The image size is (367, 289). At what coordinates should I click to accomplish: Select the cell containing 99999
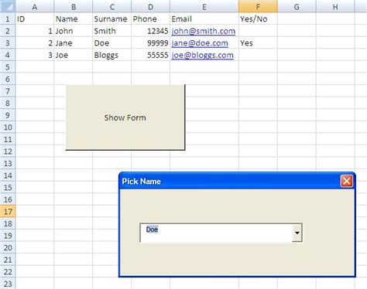click(x=150, y=43)
